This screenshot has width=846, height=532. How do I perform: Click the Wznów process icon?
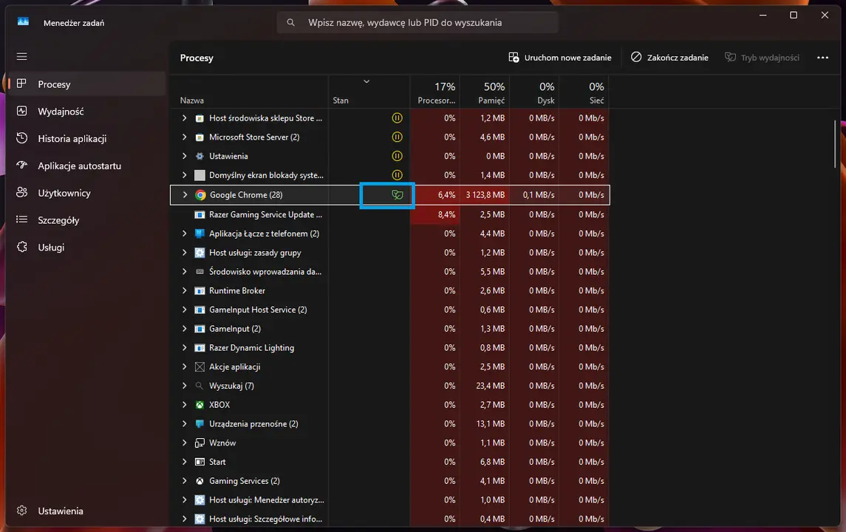click(199, 443)
